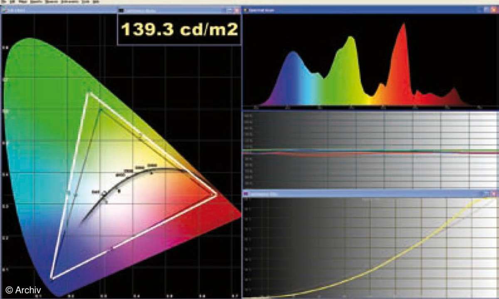
Task: Close the spectral scan window
Action: click(493, 10)
